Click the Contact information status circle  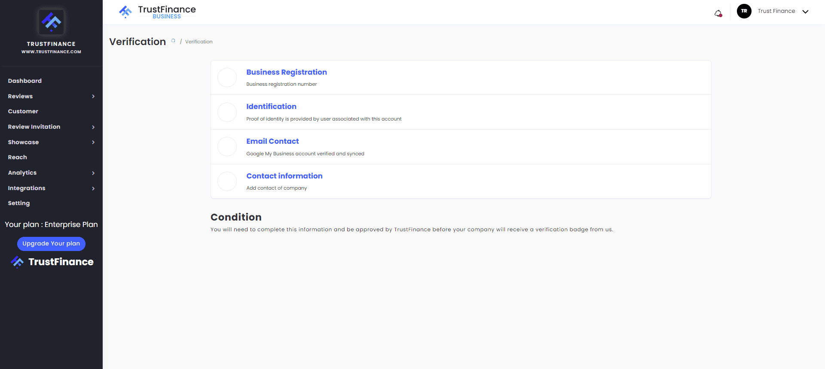click(x=227, y=181)
